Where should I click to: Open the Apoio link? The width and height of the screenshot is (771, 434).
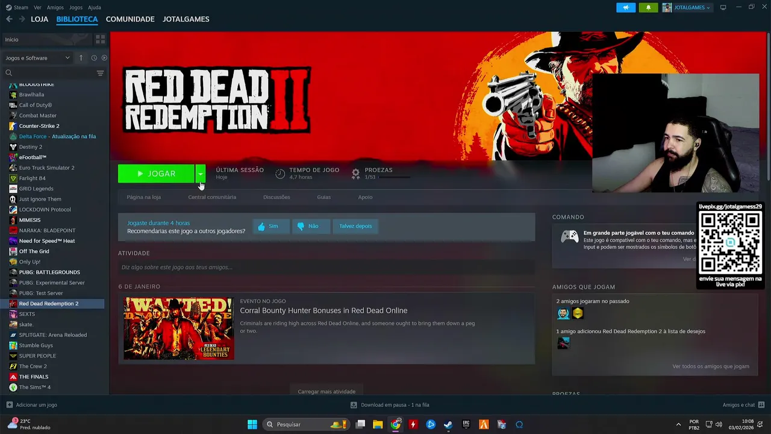[365, 197]
